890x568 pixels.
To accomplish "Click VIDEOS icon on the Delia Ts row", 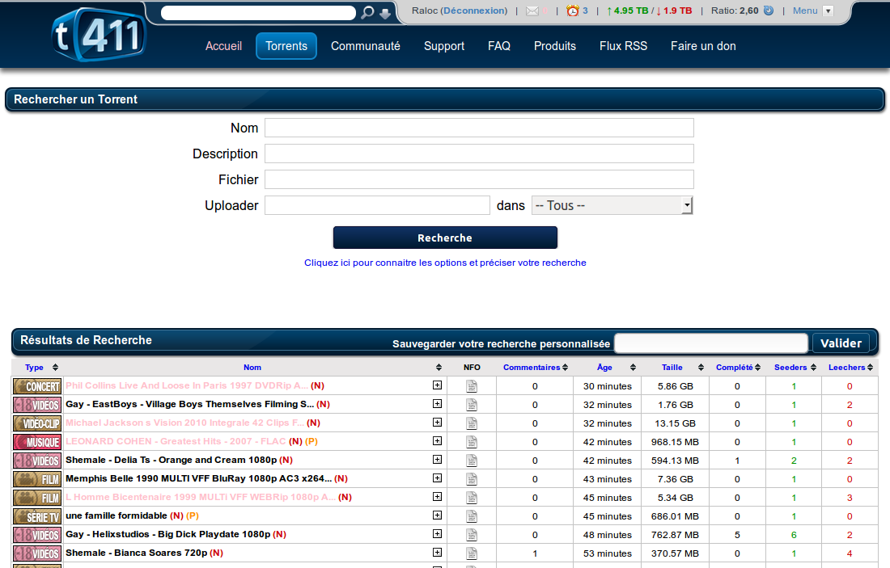I will [37, 461].
